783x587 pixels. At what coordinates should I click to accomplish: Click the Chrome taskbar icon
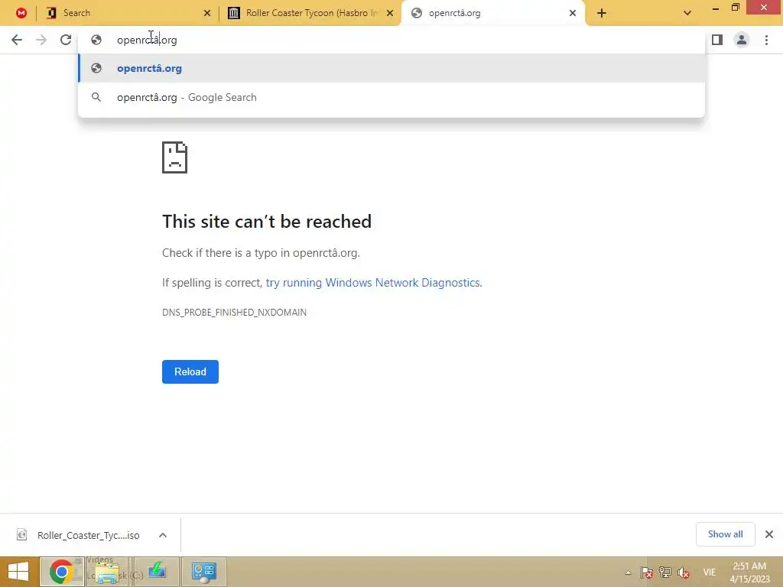pyautogui.click(x=61, y=572)
